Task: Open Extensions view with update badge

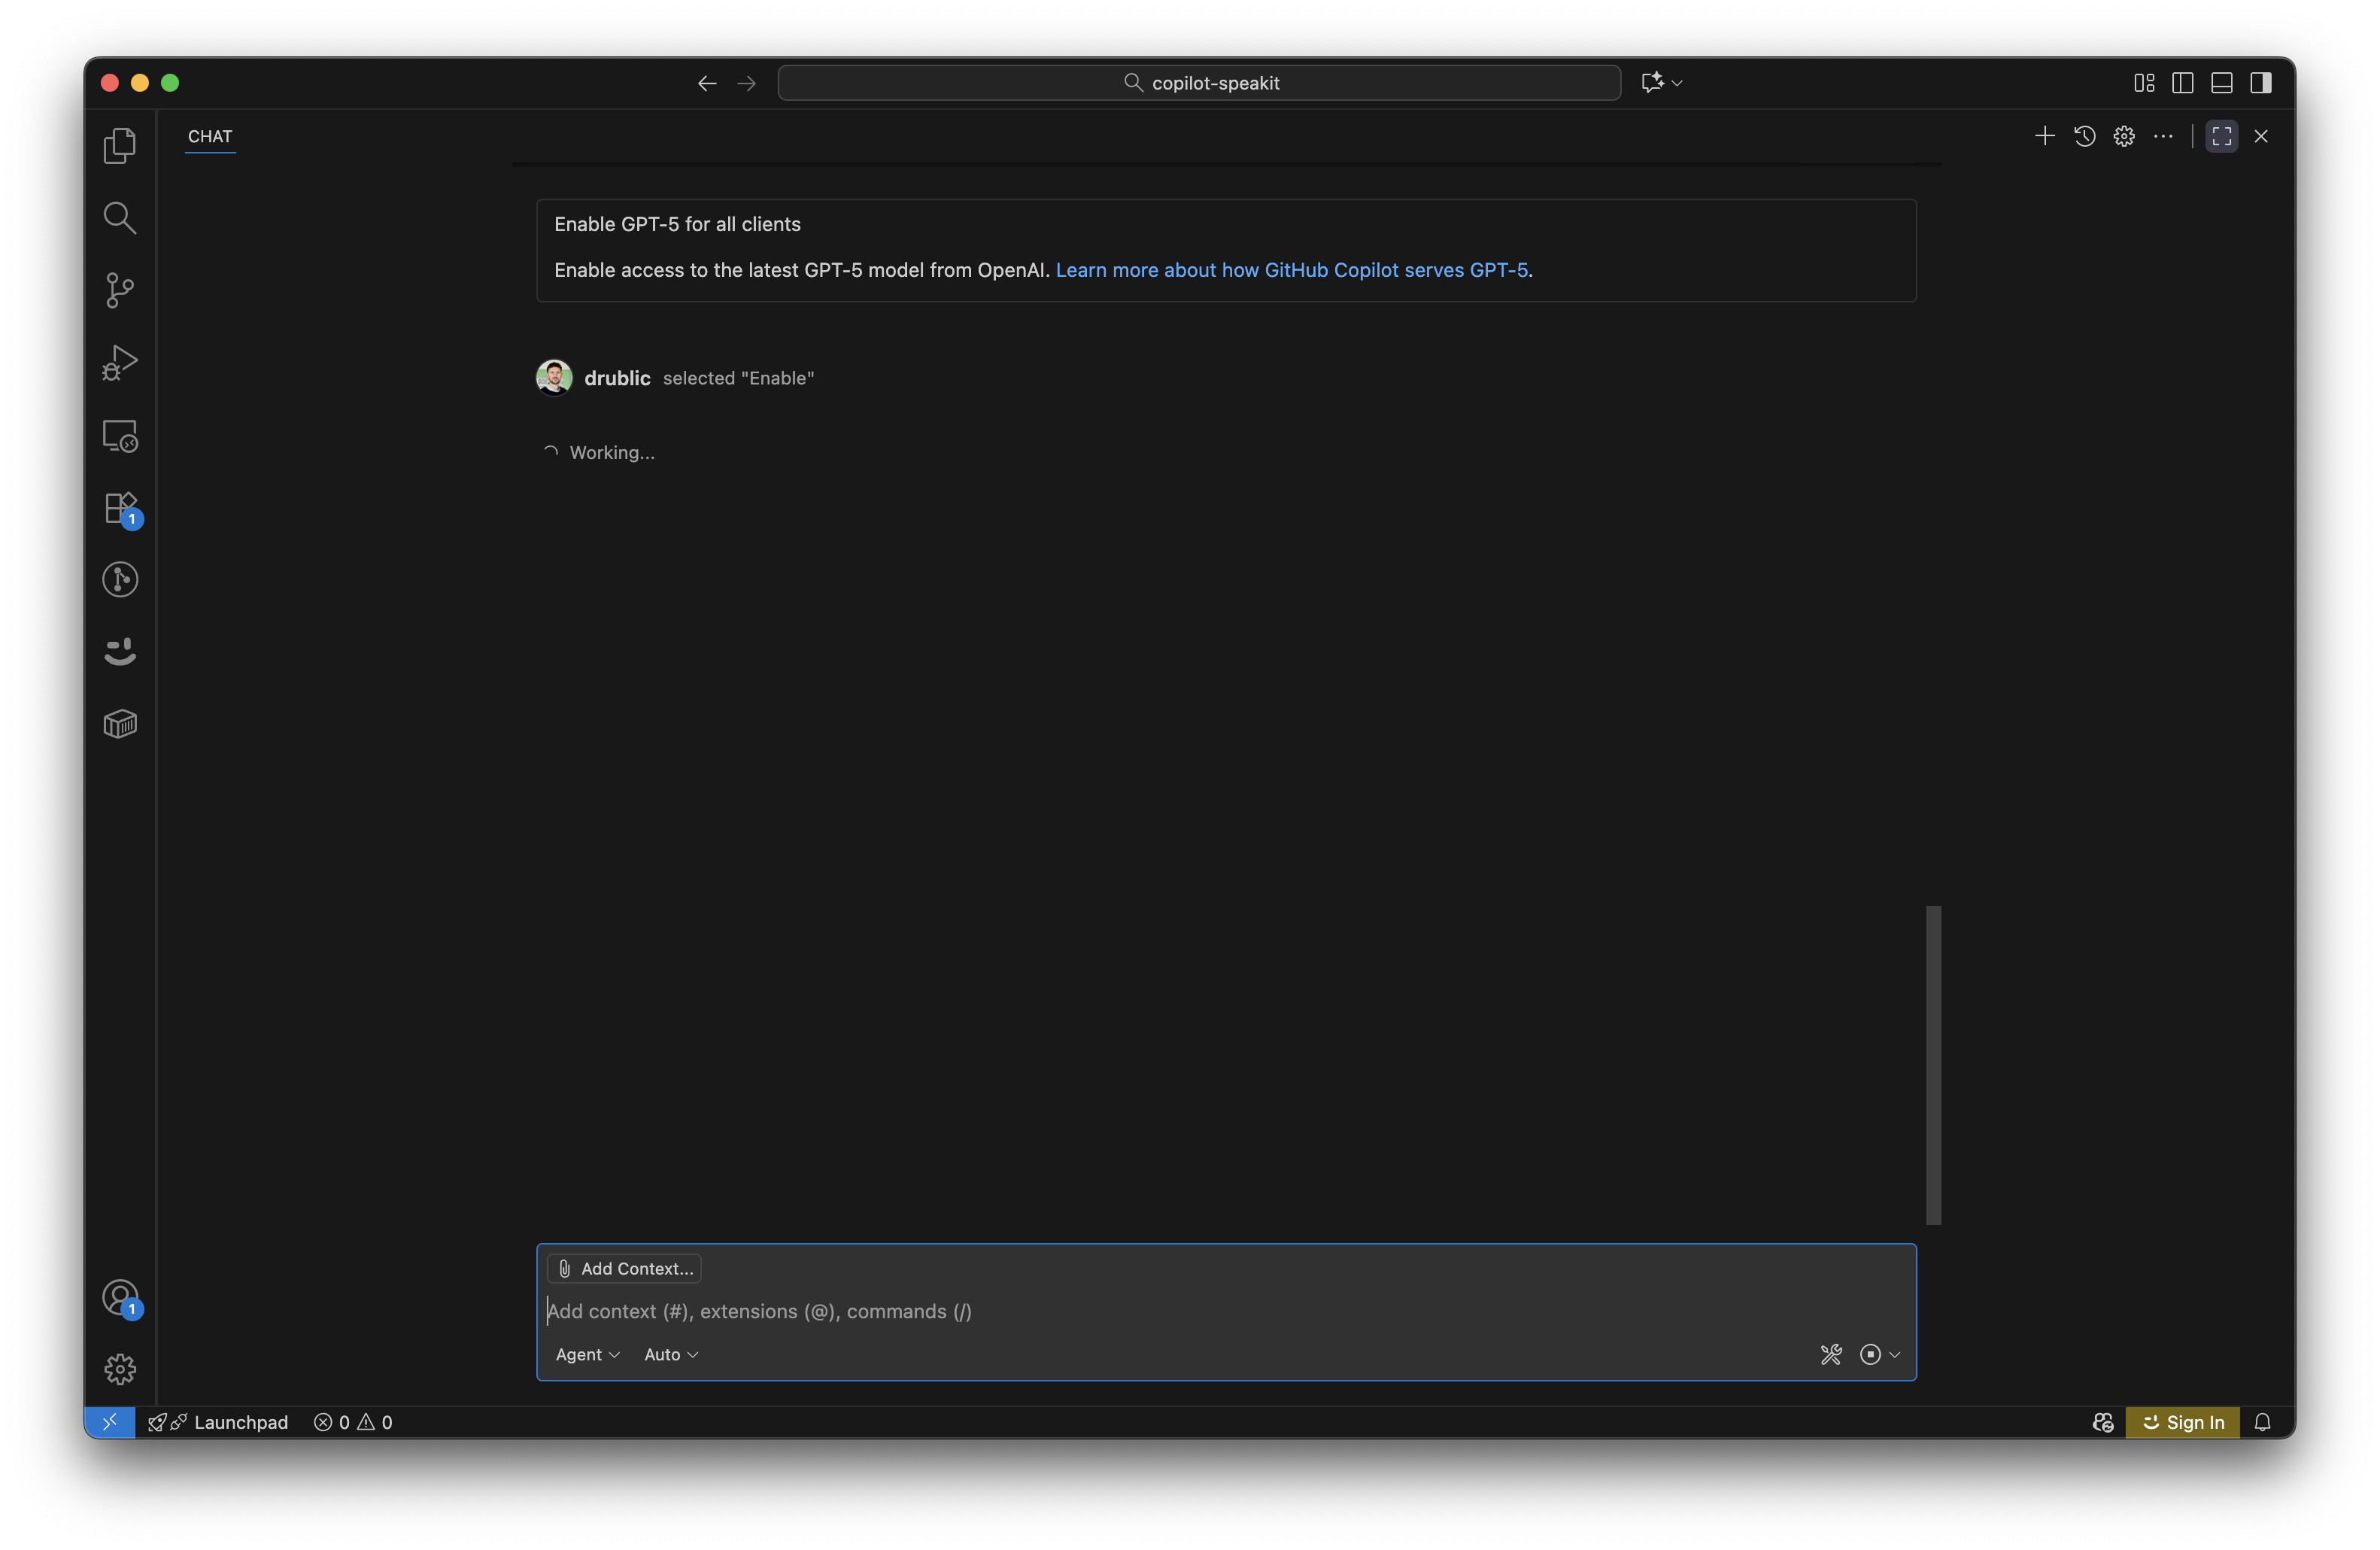Action: (x=120, y=508)
